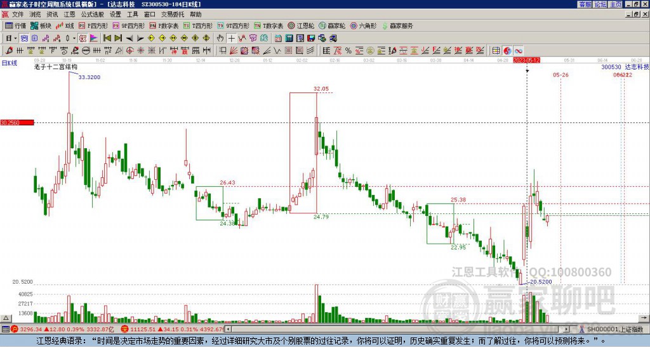Click the 3296.34 index value in status bar
650x347 pixels.
(31, 329)
